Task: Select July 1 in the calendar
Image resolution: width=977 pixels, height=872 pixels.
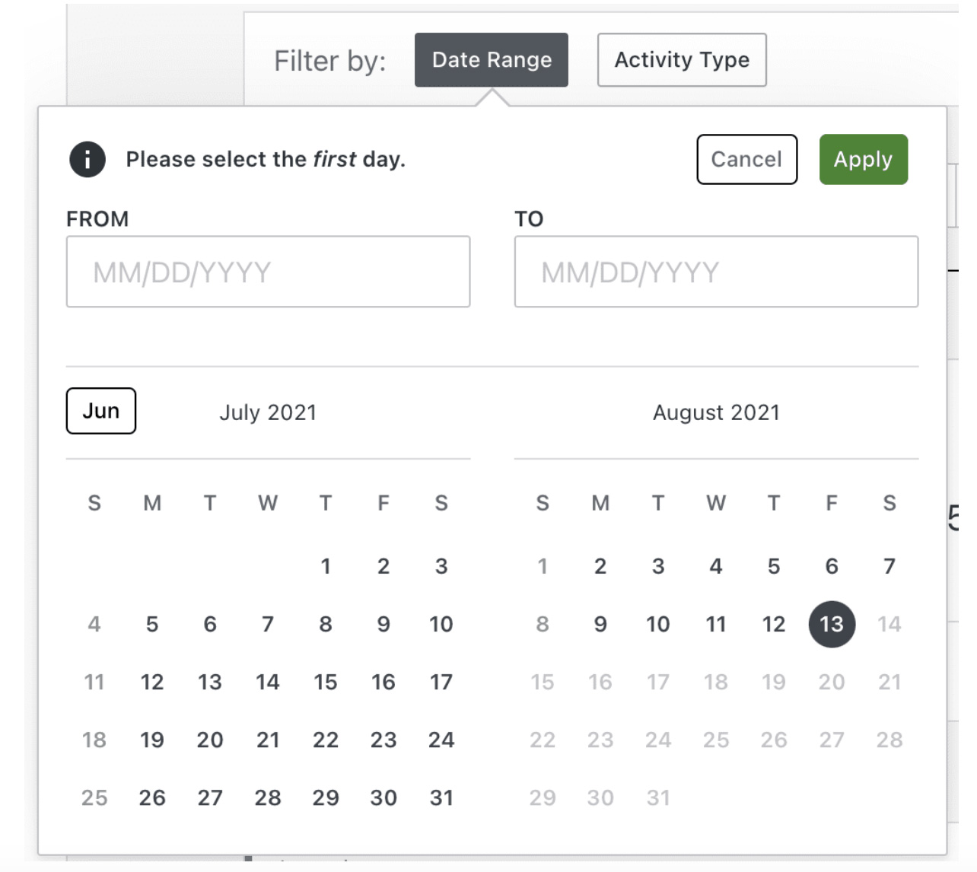Action: pos(326,565)
